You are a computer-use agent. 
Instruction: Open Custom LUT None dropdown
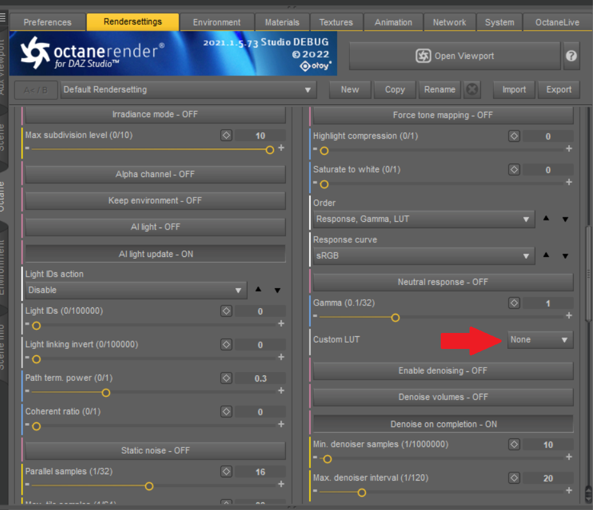(x=540, y=339)
